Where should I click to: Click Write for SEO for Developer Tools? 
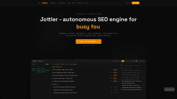pyautogui.click(x=115, y=76)
